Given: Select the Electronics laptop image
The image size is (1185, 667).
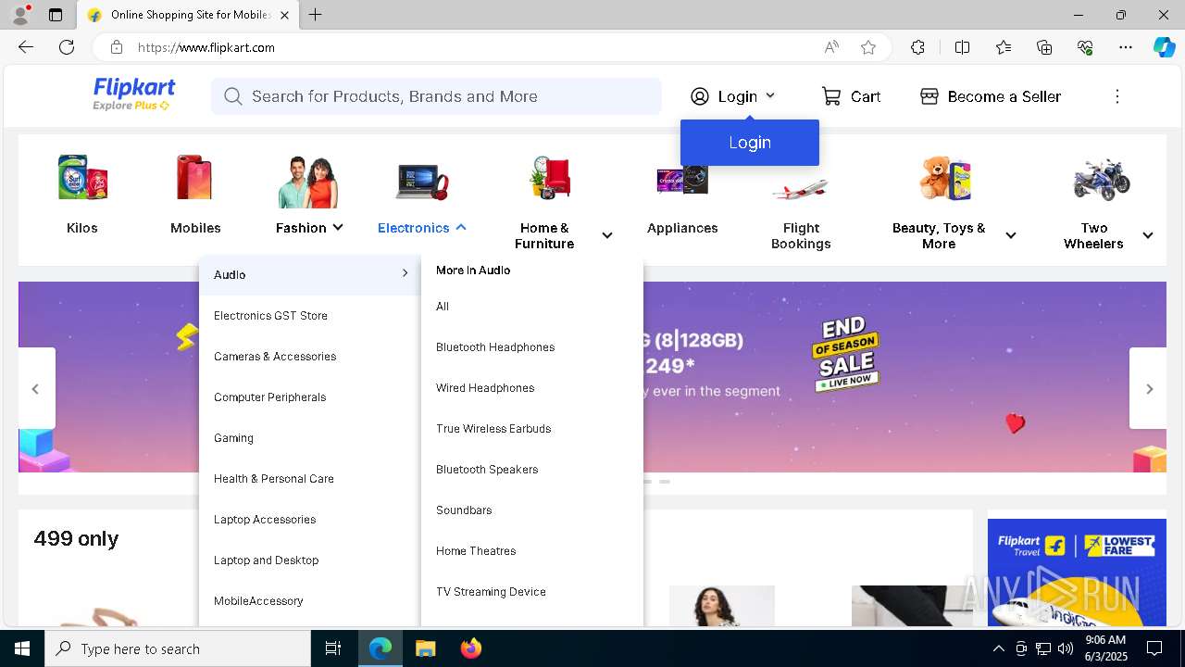Looking at the screenshot, I should [x=422, y=181].
